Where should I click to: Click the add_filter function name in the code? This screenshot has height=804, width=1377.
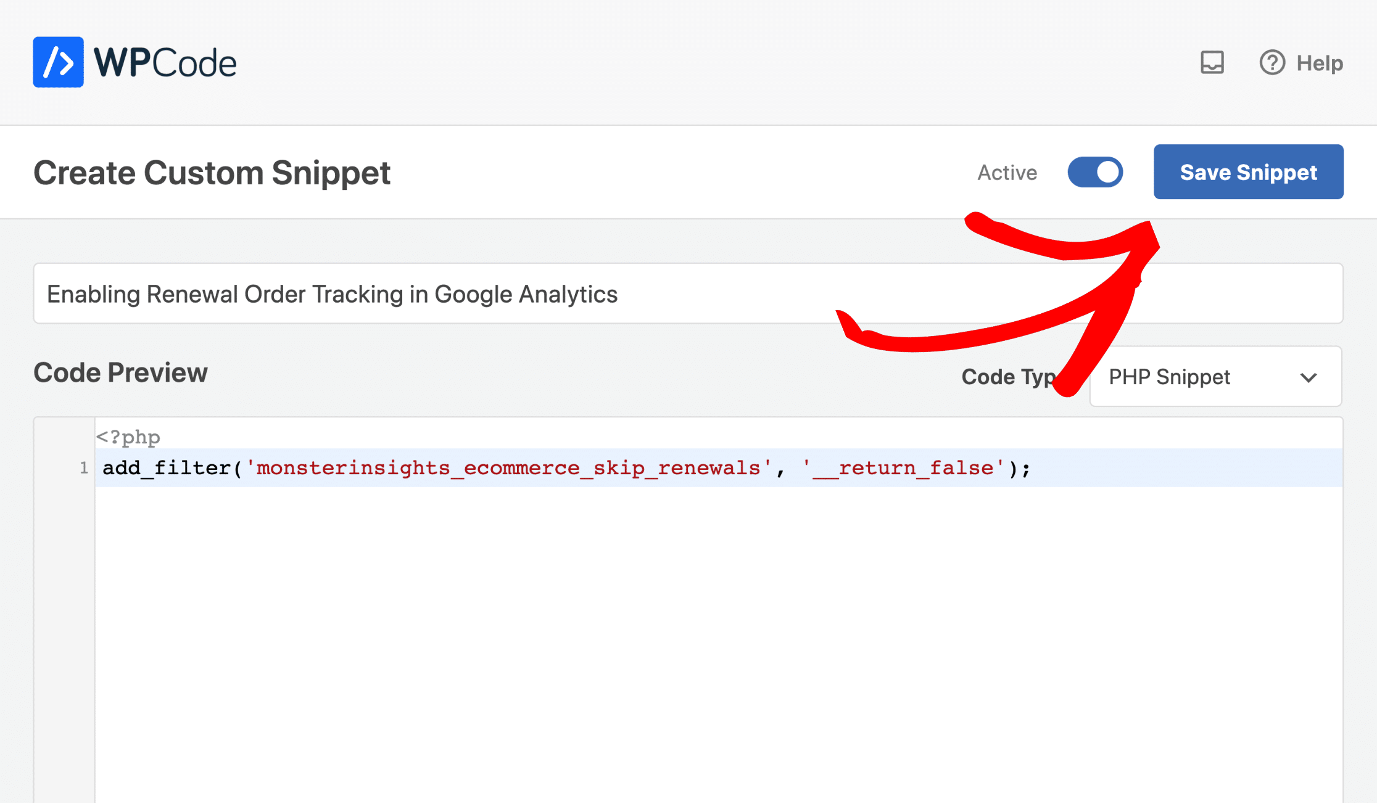click(x=165, y=468)
